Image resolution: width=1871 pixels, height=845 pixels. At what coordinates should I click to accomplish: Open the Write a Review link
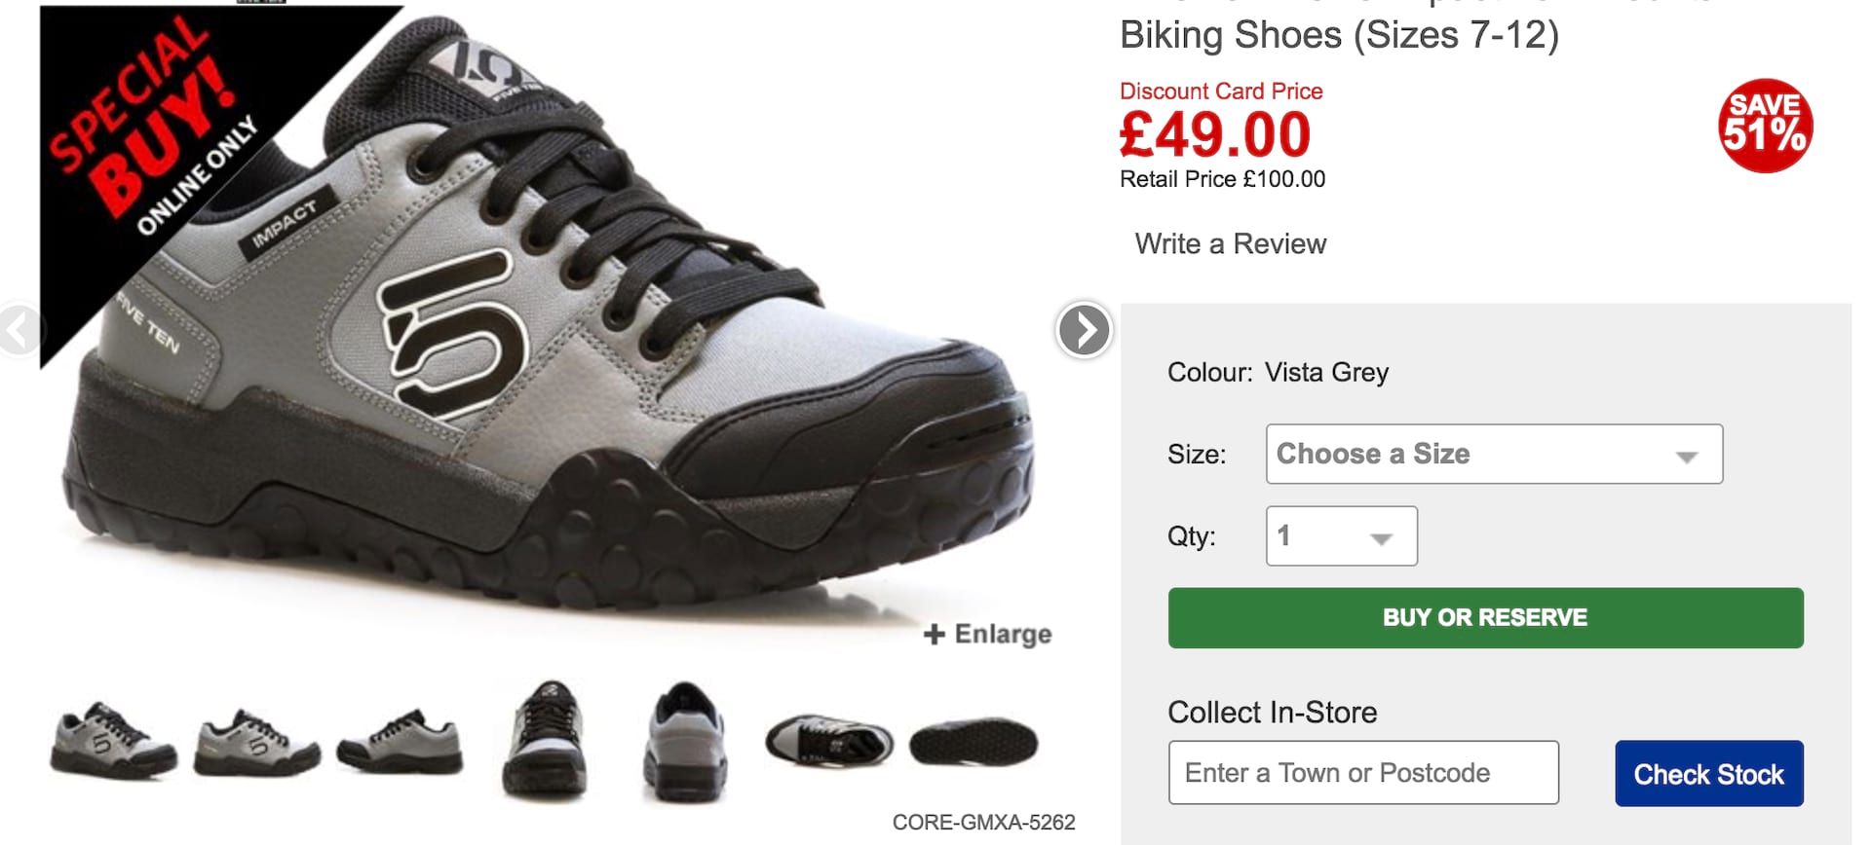(1230, 243)
